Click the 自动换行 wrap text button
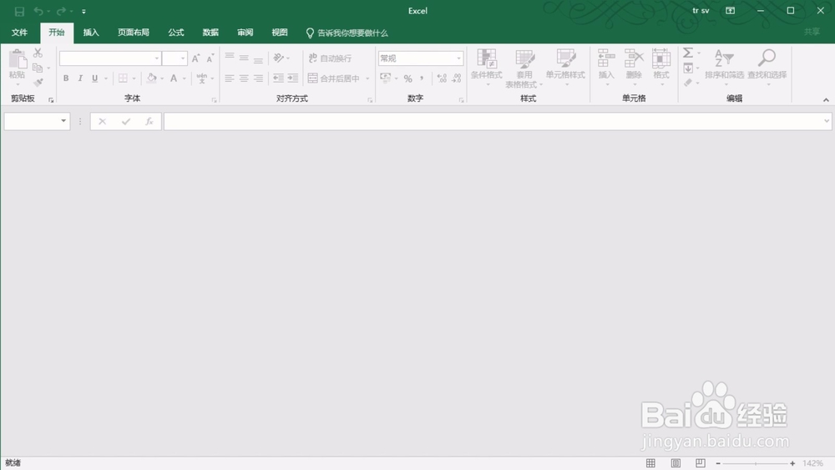 point(330,58)
